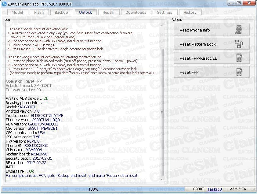The image size is (257, 194).
Task: Open the Backup tab
Action: pos(61,12)
